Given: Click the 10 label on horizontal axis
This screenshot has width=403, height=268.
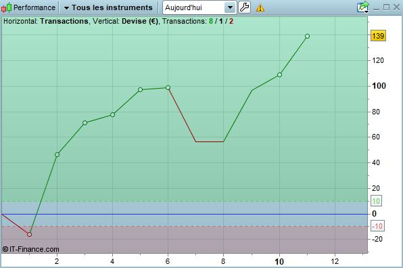Looking at the screenshot, I should tap(279, 262).
